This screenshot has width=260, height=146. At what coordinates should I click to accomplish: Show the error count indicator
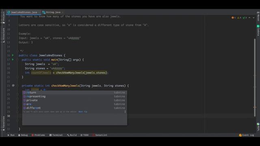(234, 17)
